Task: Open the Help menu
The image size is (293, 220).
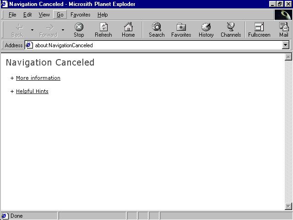Action: (x=103, y=15)
